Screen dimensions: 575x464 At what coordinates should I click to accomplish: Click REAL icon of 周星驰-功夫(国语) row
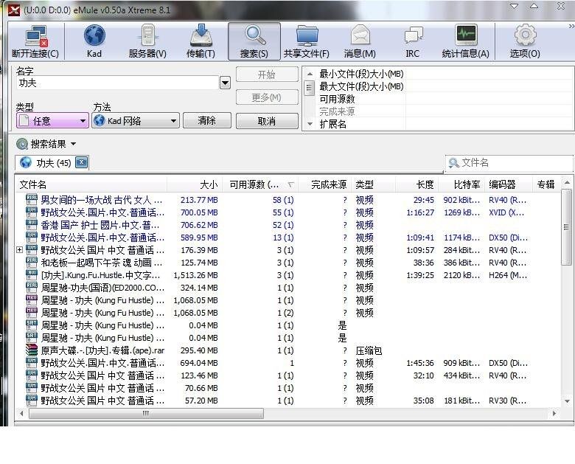[32, 288]
